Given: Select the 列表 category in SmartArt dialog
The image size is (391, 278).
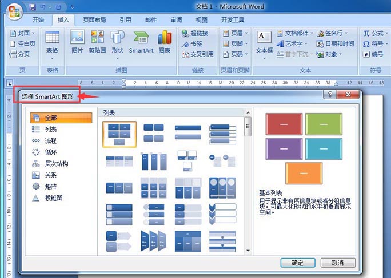Looking at the screenshot, I should tap(45, 129).
